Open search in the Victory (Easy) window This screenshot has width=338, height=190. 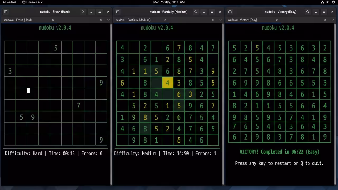click(308, 12)
